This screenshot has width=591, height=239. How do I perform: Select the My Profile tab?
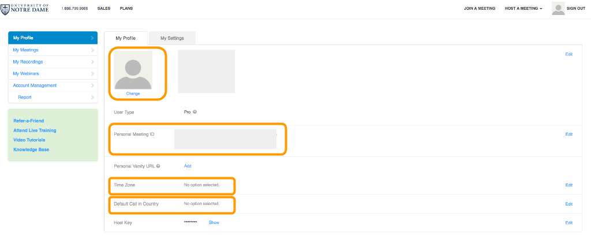point(125,38)
